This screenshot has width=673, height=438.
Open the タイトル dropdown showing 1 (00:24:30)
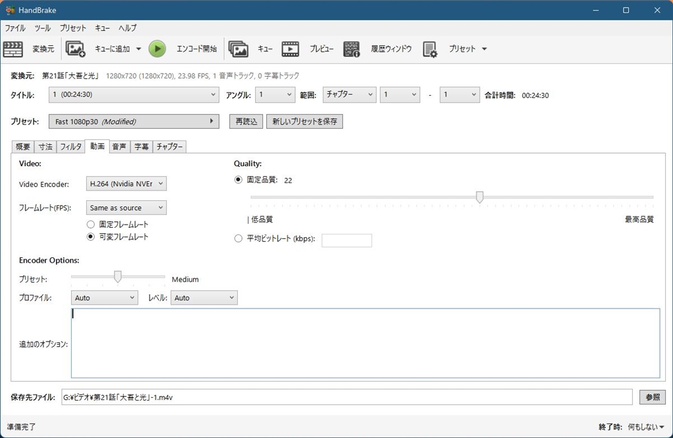click(134, 95)
